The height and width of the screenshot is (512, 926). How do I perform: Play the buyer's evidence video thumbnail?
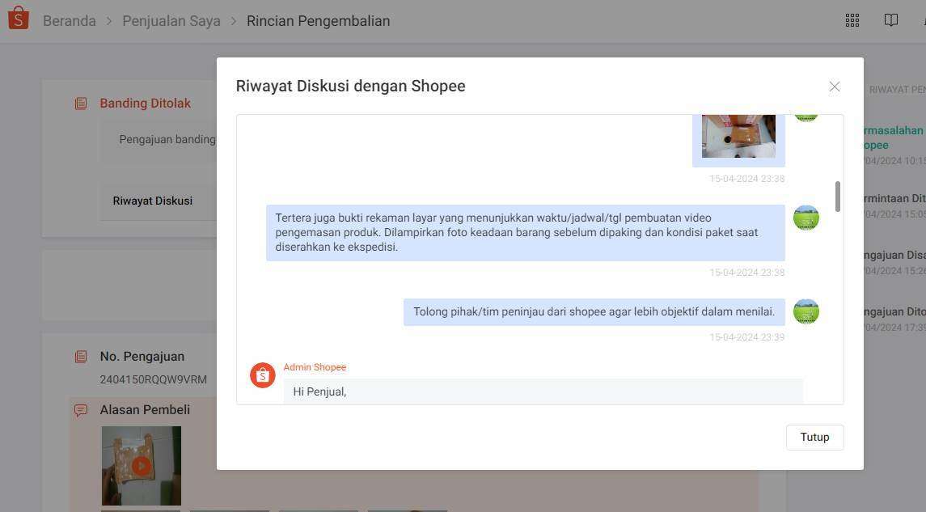(x=142, y=466)
